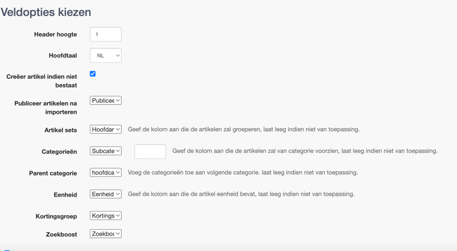
Task: Click the Artikel sets label
Action: pyautogui.click(x=60, y=130)
